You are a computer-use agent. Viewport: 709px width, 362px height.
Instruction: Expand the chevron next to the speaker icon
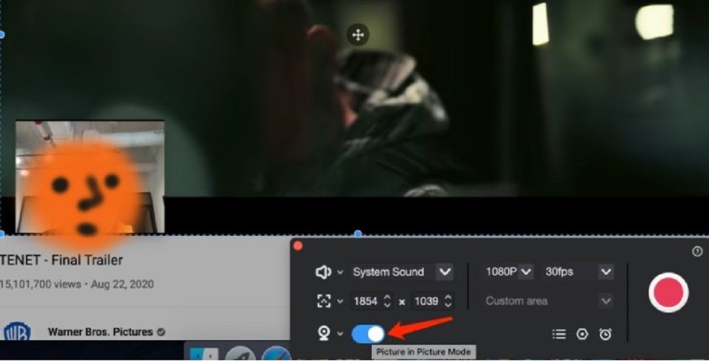(x=340, y=272)
